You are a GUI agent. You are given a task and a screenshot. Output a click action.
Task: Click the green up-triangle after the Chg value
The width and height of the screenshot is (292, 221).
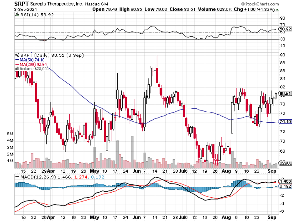pos(277,9)
